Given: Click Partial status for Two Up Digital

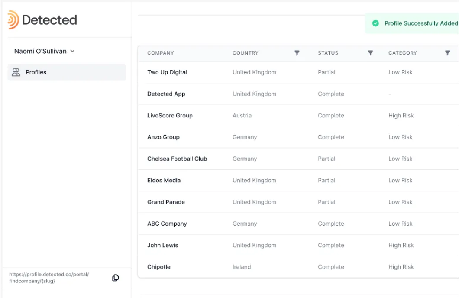Looking at the screenshot, I should pos(326,72).
